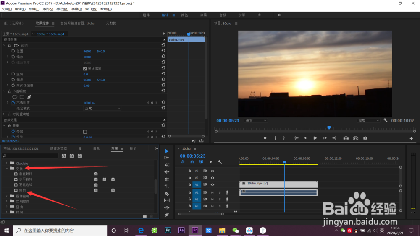This screenshot has height=236, width=420.
Task: Open blend mode dropdown
Action: point(102,109)
